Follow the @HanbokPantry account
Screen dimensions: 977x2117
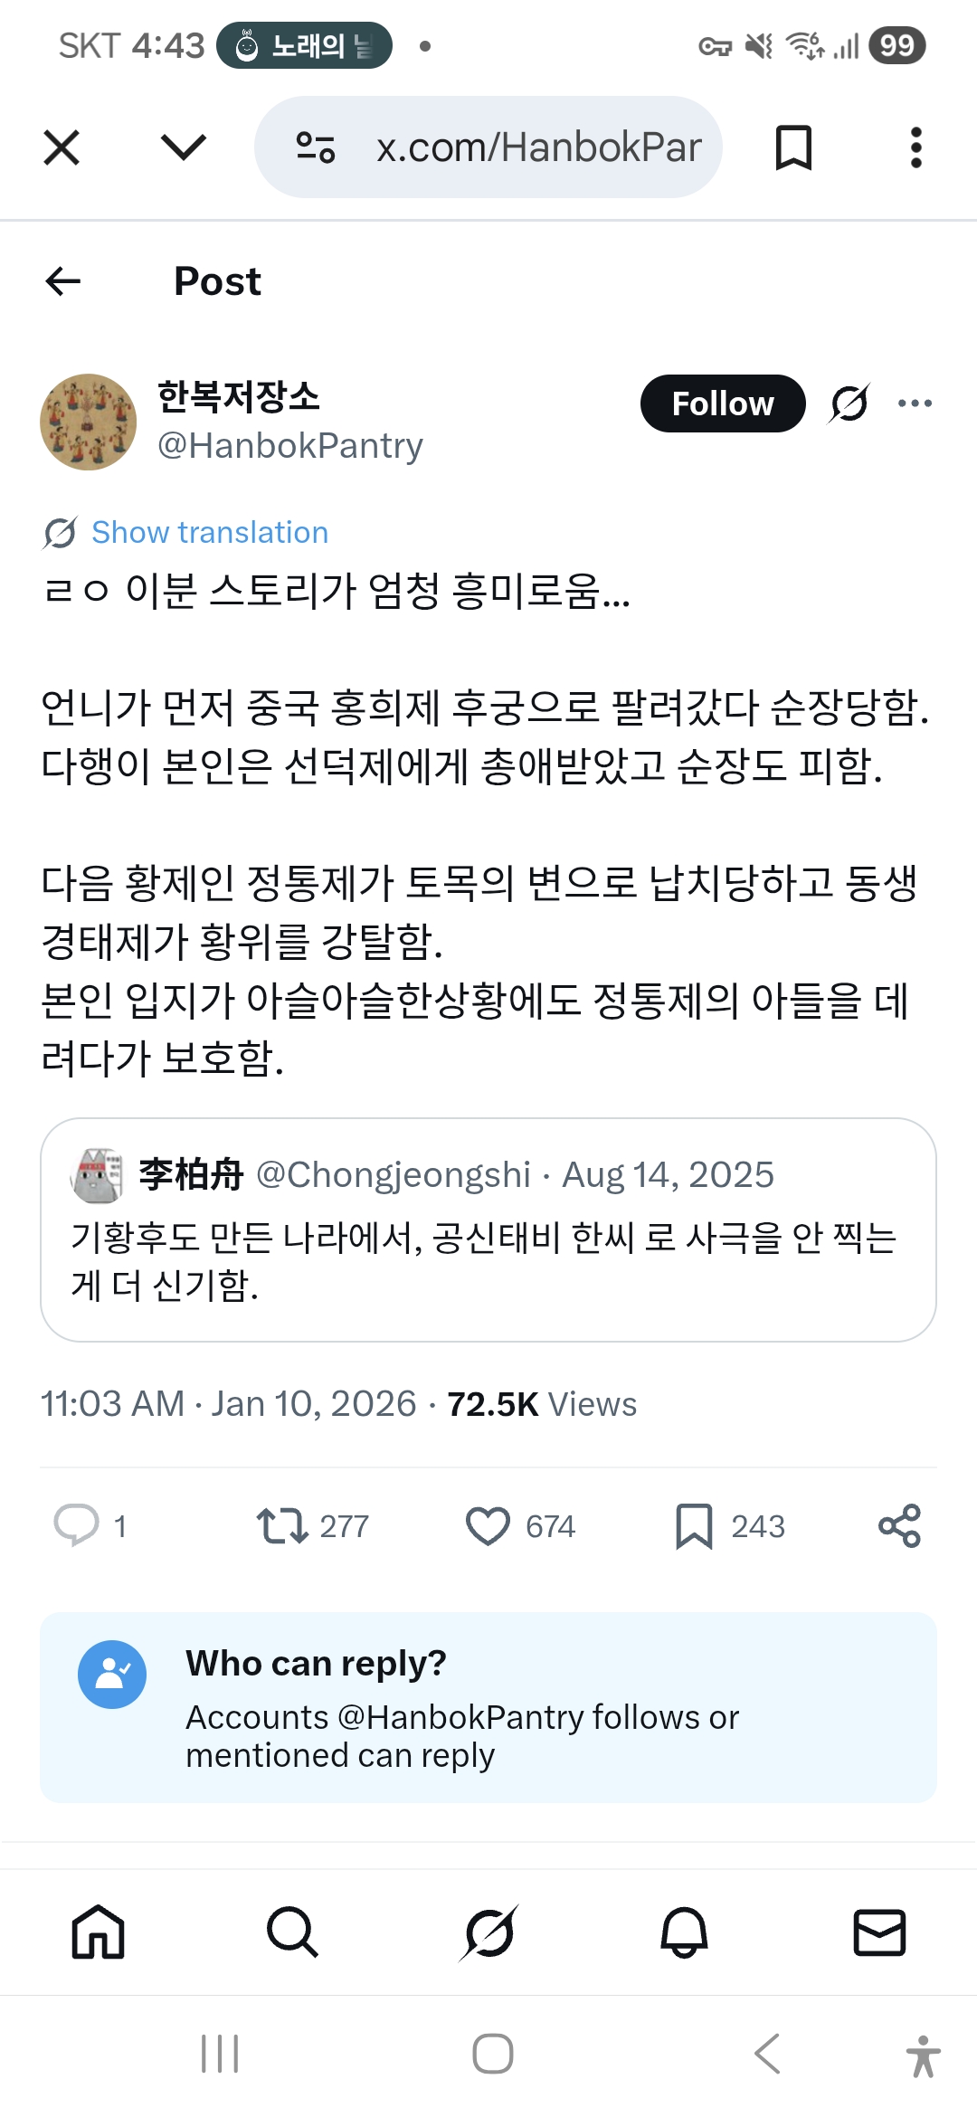[x=723, y=403]
